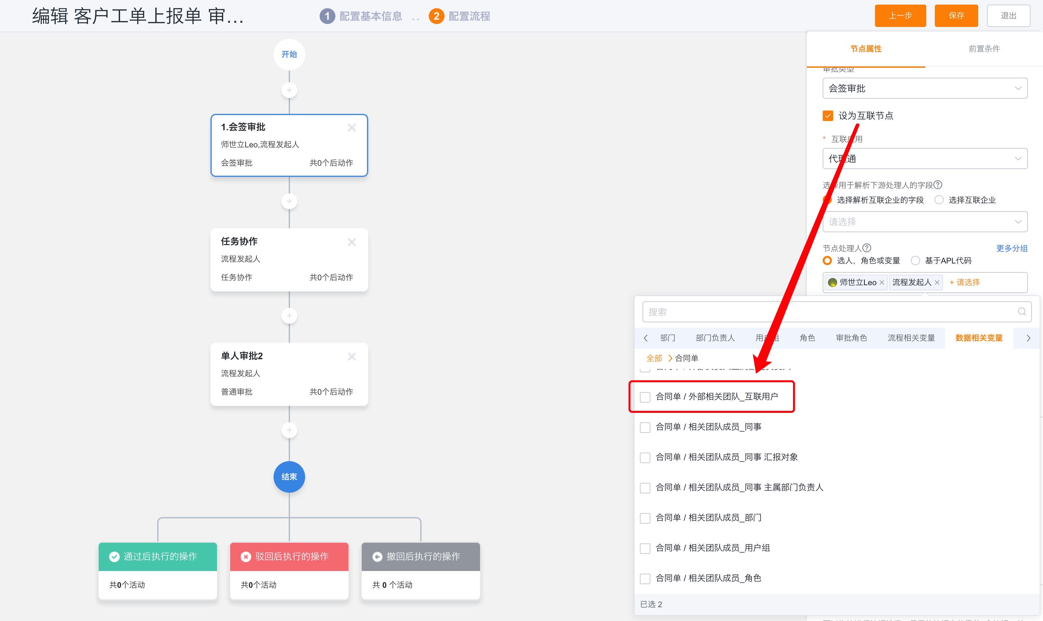Check 合同单 / 相关团队成员_同事 汇报对象
This screenshot has height=621, width=1043.
(645, 458)
